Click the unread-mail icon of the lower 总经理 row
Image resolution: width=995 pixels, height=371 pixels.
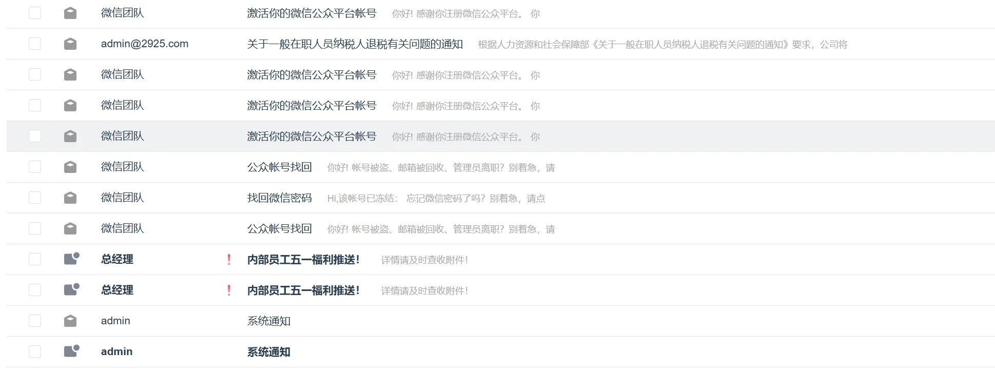click(71, 289)
